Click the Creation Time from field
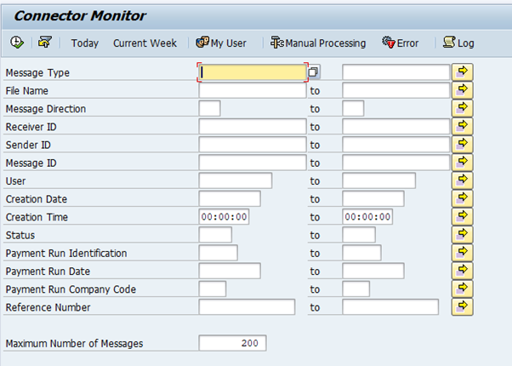 coord(225,217)
